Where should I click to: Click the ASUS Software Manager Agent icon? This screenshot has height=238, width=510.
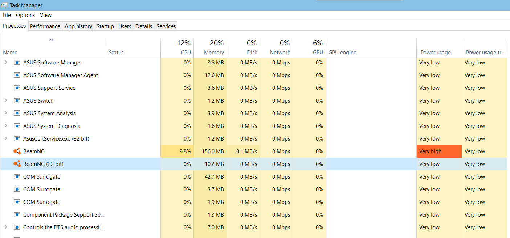tap(17, 75)
